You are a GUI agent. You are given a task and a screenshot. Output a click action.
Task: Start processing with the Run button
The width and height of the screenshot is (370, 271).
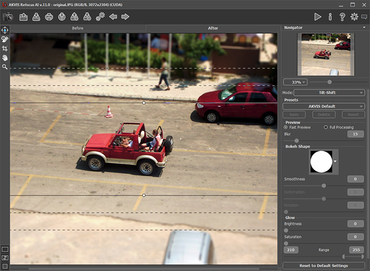tap(318, 17)
